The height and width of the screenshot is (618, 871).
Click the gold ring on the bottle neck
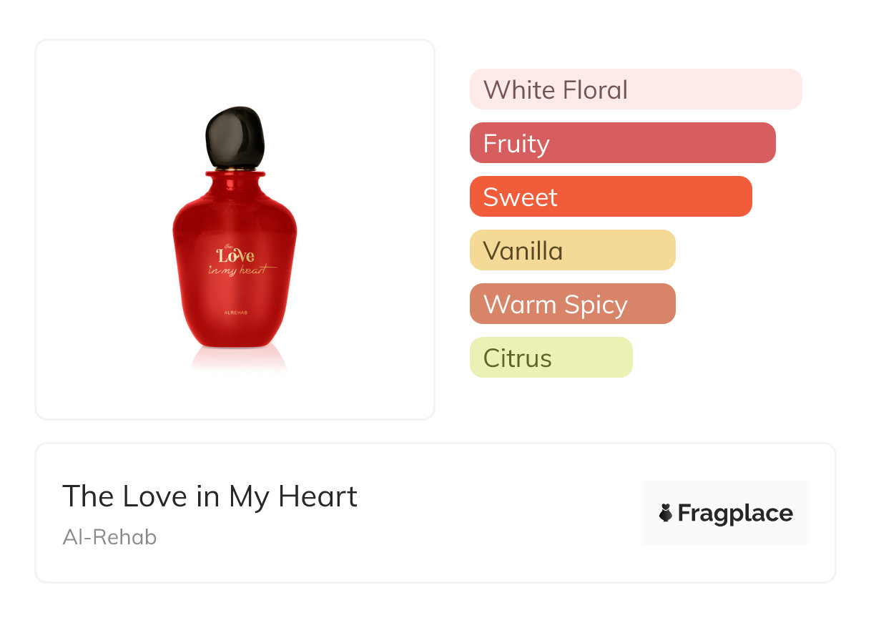click(235, 170)
